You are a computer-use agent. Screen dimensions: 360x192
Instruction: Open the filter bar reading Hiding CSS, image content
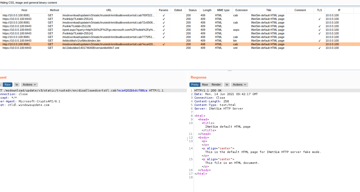click(180, 3)
